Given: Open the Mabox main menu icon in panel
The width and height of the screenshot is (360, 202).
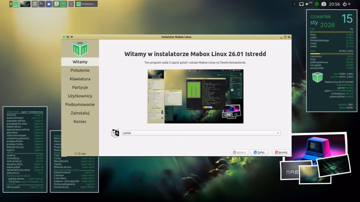Looking at the screenshot, I should click(16, 4).
